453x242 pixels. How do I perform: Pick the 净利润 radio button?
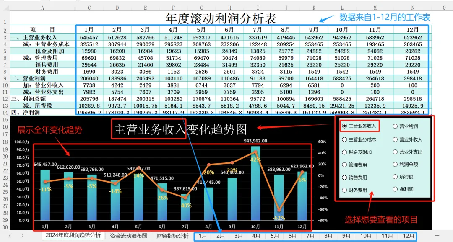(x=395, y=189)
